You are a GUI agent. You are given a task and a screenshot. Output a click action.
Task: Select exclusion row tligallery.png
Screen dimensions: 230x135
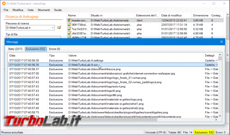(113, 113)
